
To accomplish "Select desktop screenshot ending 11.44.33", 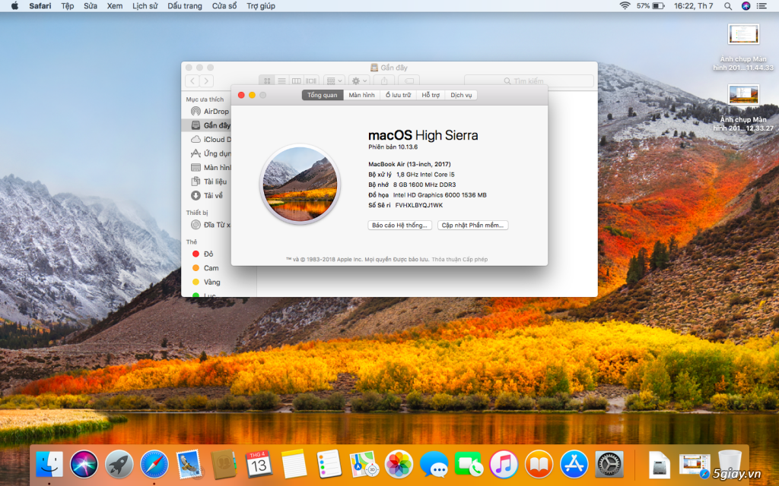I will click(743, 47).
